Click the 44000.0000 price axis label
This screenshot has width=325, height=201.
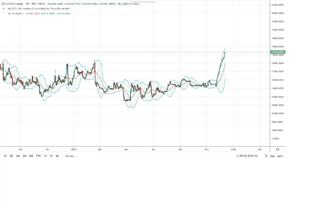click(278, 47)
